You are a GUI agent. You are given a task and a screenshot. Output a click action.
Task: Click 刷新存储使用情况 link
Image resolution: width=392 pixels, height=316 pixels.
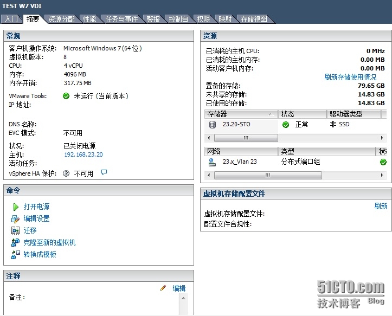[x=350, y=77]
